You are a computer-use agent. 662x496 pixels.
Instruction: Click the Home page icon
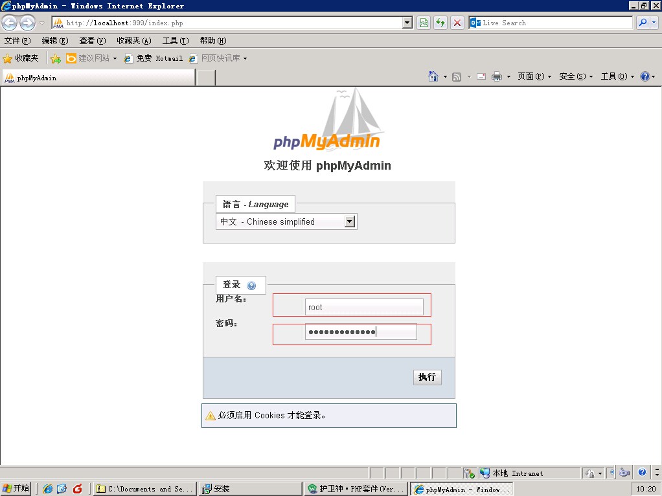click(433, 76)
